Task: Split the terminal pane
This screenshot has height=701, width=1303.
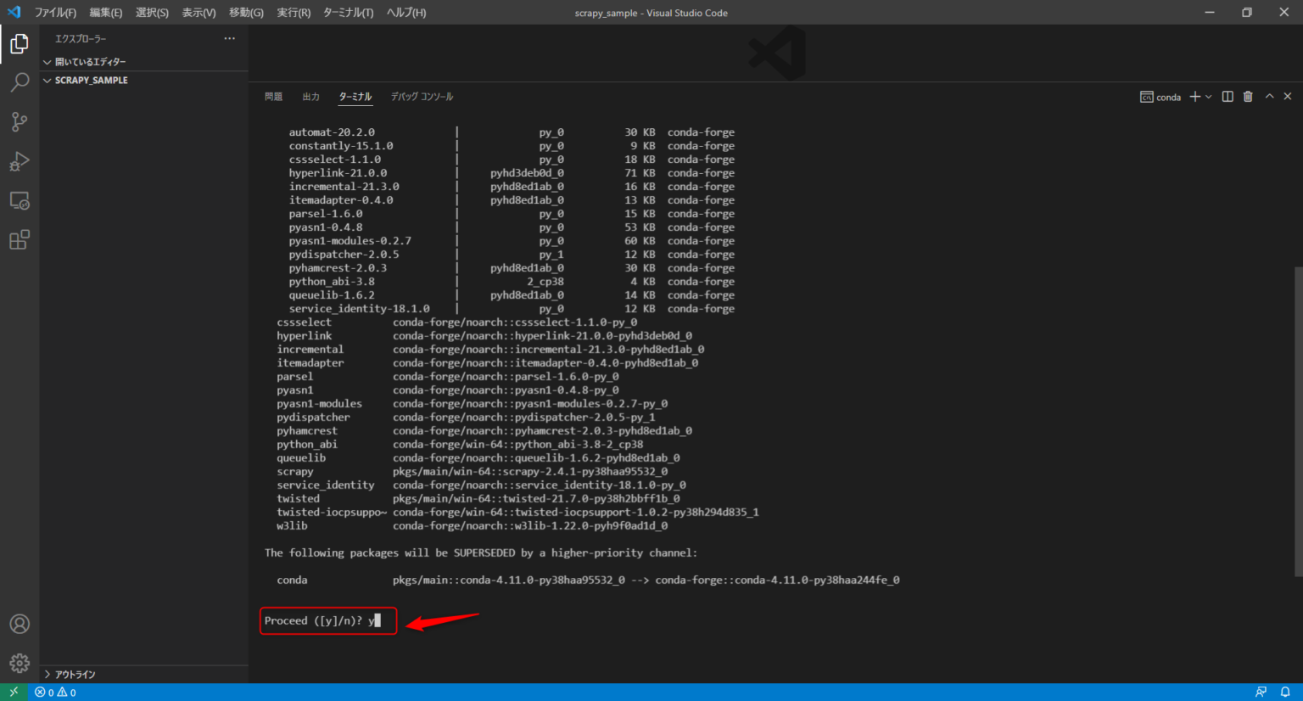Action: [1227, 97]
